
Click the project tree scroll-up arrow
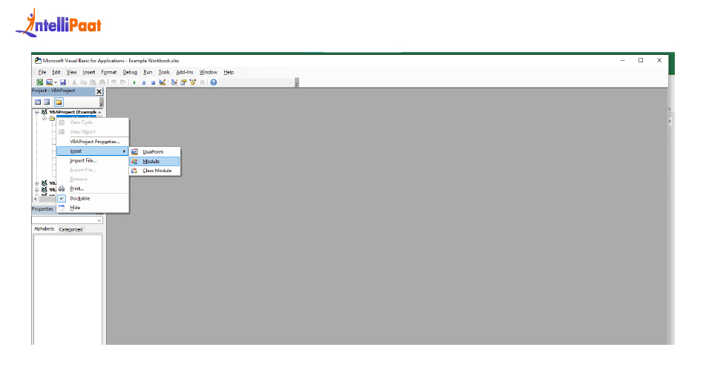[100, 112]
